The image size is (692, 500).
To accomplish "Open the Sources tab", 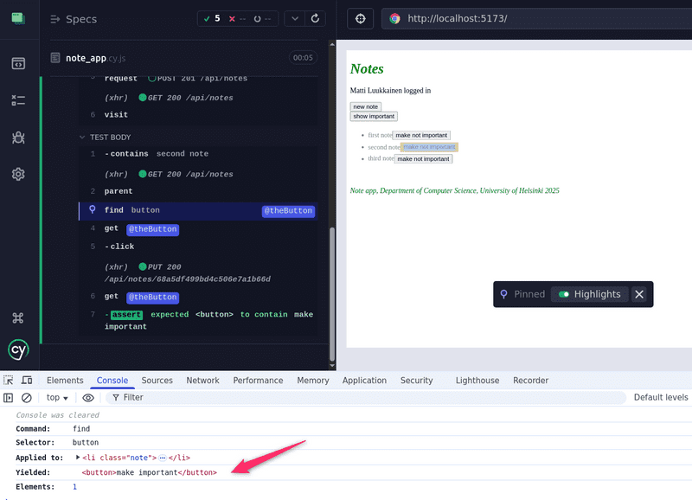I will point(157,381).
